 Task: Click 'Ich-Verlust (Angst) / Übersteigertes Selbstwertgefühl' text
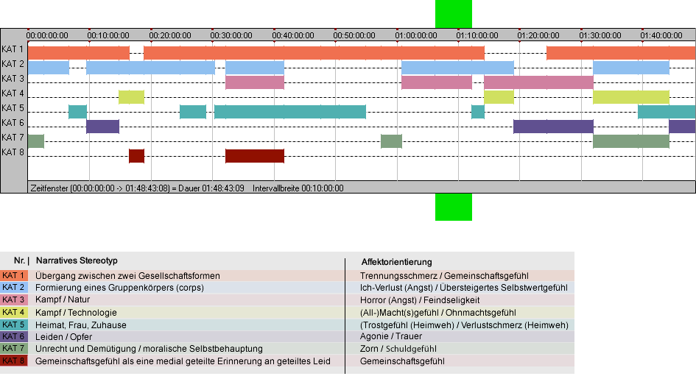coord(464,288)
